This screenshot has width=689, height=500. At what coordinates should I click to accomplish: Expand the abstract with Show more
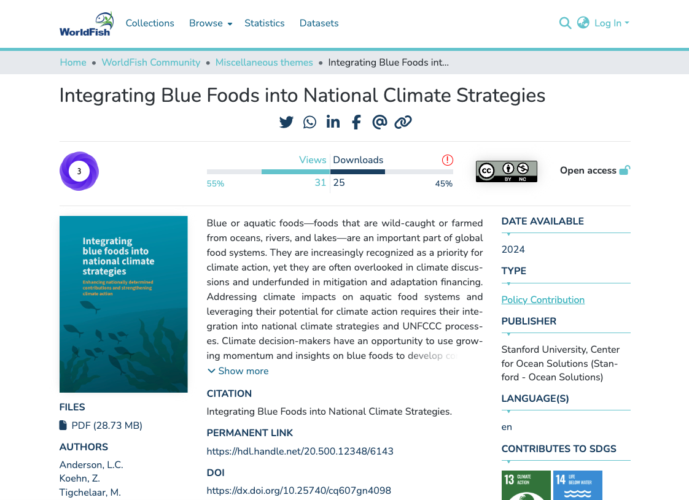pos(238,371)
